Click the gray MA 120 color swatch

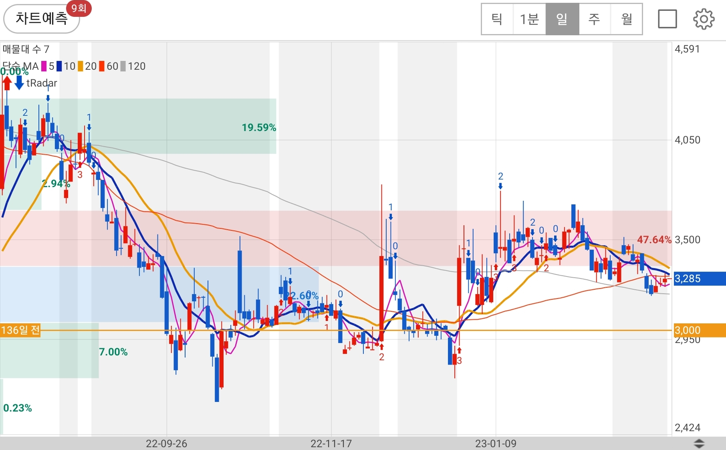[x=123, y=66]
